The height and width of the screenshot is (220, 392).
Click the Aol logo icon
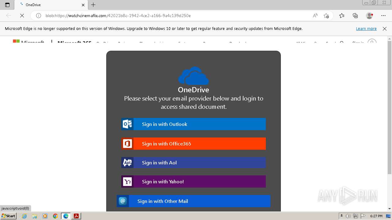click(x=127, y=163)
